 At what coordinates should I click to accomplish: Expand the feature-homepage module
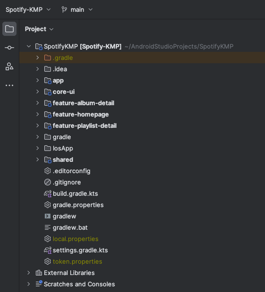(x=37, y=114)
